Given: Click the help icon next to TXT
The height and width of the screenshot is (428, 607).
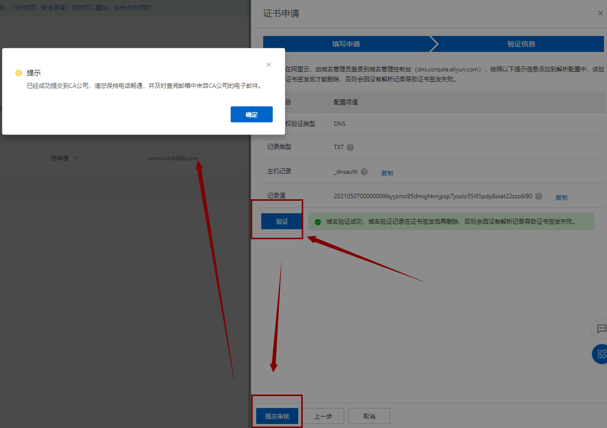Looking at the screenshot, I should pyautogui.click(x=350, y=147).
